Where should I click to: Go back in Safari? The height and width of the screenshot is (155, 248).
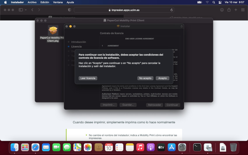coord(32,10)
